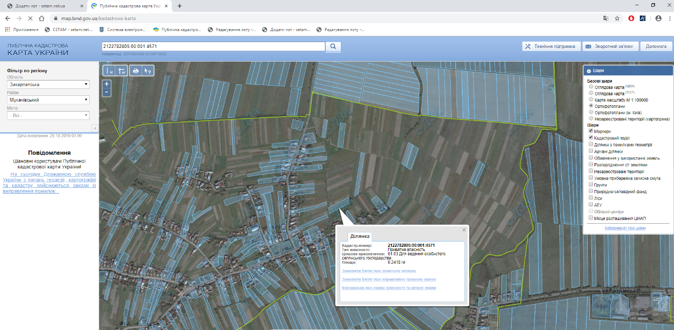The image size is (674, 330).
Task: Click the Зворотний зв'язок button
Action: click(x=611, y=46)
